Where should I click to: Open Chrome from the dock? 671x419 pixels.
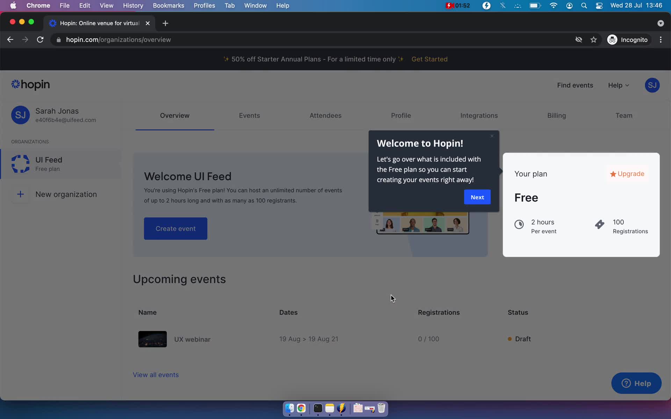pyautogui.click(x=301, y=408)
